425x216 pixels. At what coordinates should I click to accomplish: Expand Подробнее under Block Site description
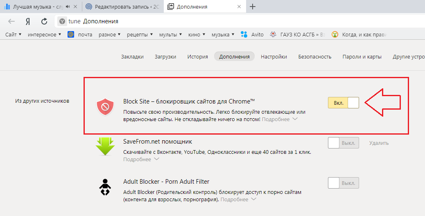(x=279, y=119)
